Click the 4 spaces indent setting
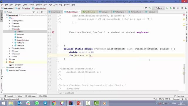 [x=176, y=99]
